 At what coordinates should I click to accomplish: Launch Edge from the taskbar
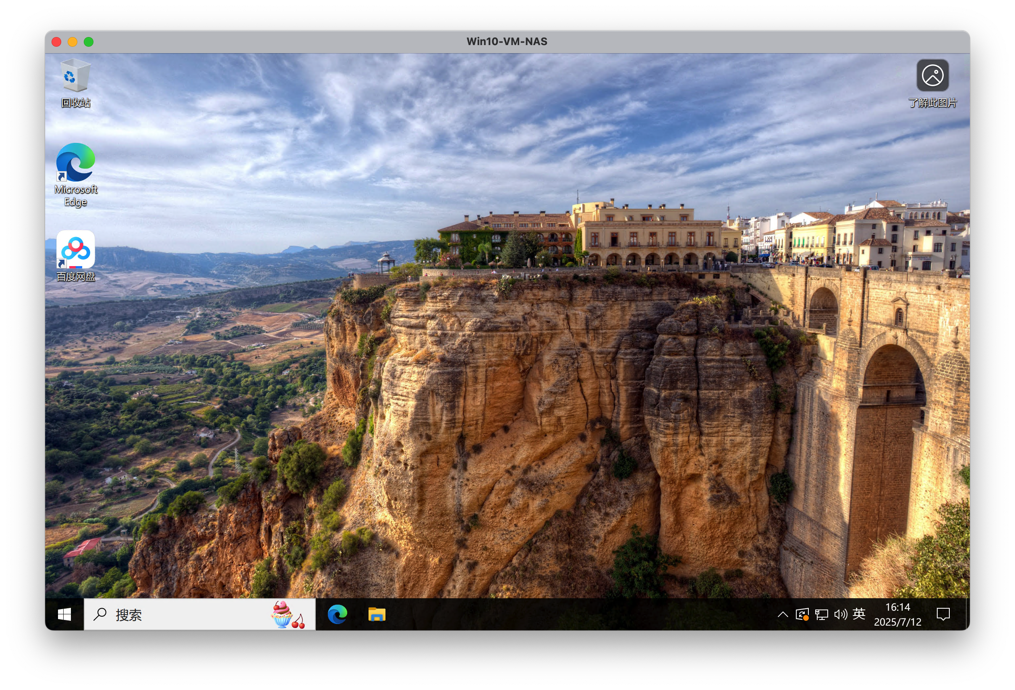coord(337,614)
